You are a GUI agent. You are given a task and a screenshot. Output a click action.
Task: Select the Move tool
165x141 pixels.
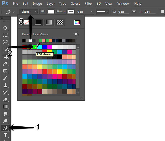[x=5, y=28]
